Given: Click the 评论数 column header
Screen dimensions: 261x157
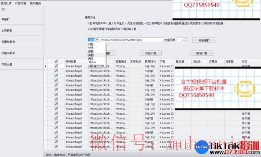Looking at the screenshot, I should coord(200,61).
